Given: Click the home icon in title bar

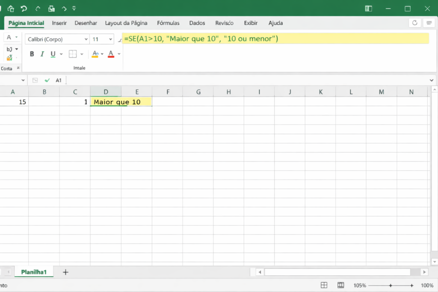Looking at the screenshot, I should click(11, 9).
